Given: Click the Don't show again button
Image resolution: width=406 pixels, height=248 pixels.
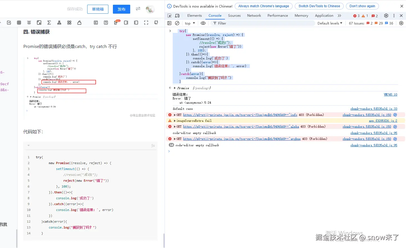Looking at the screenshot, I should 362,6.
